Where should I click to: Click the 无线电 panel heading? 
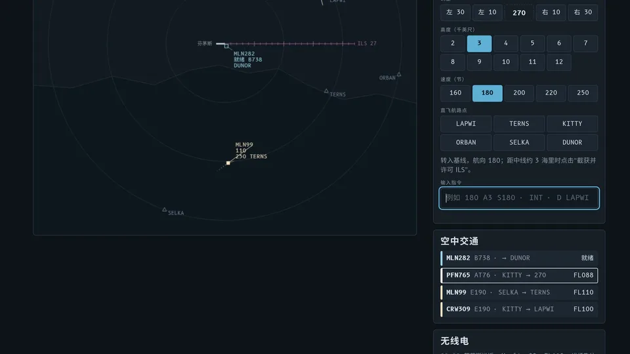coord(454,341)
